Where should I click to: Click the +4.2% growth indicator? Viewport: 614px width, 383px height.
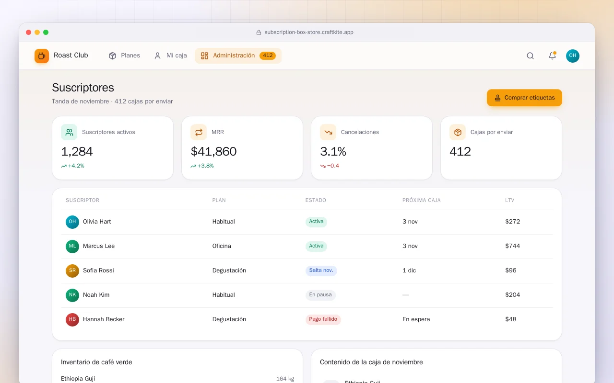click(72, 166)
